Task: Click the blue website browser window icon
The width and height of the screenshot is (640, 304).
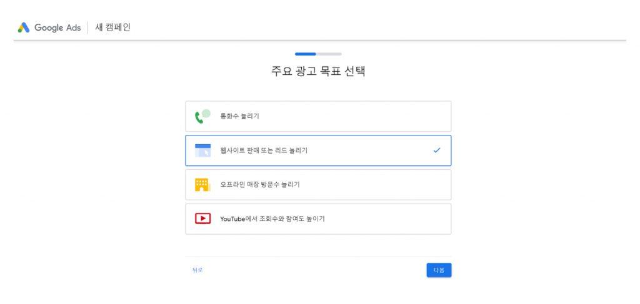Action: point(203,150)
